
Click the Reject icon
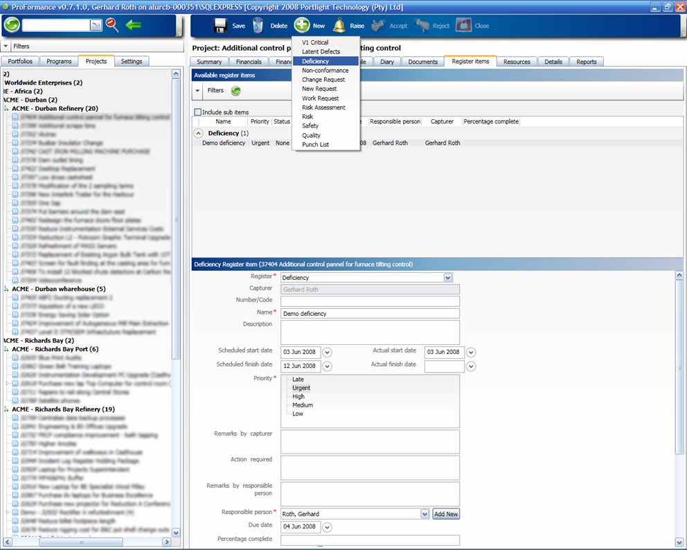pyautogui.click(x=422, y=26)
